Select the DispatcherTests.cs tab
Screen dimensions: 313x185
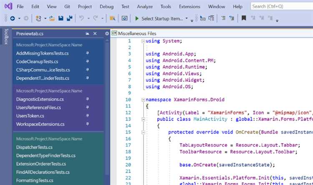pyautogui.click(x=34, y=147)
